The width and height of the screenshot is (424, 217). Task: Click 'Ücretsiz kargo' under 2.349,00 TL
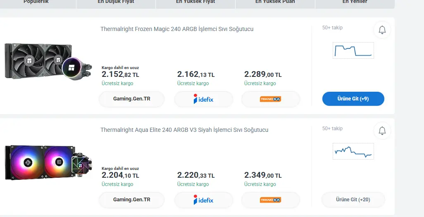click(x=260, y=184)
